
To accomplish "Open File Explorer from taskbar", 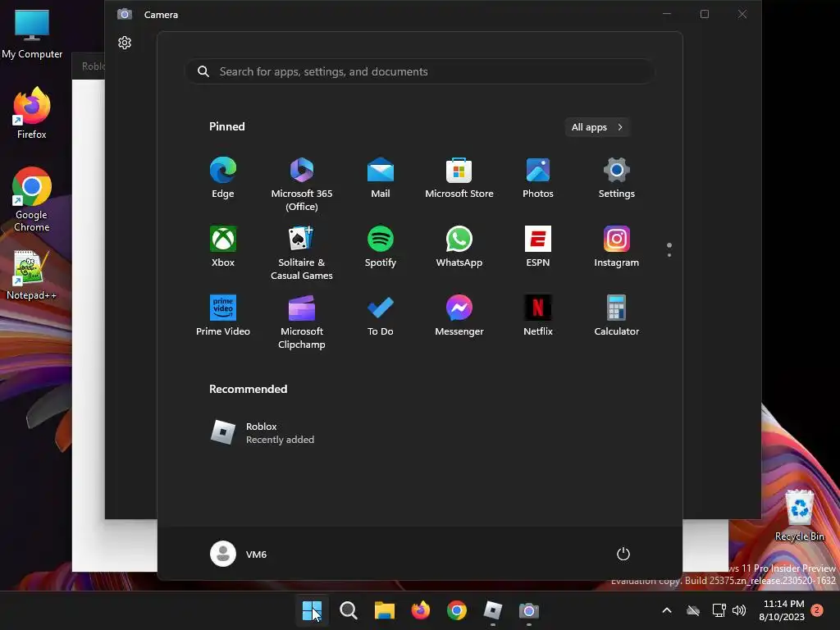I will click(384, 610).
